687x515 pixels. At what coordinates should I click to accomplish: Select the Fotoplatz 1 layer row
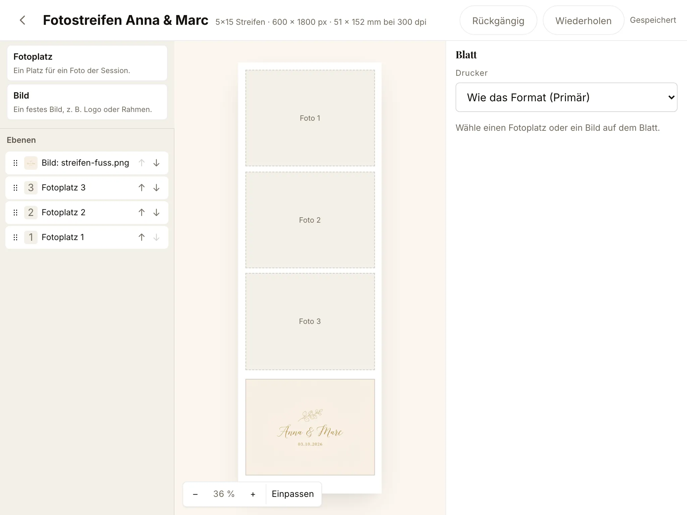point(87,237)
